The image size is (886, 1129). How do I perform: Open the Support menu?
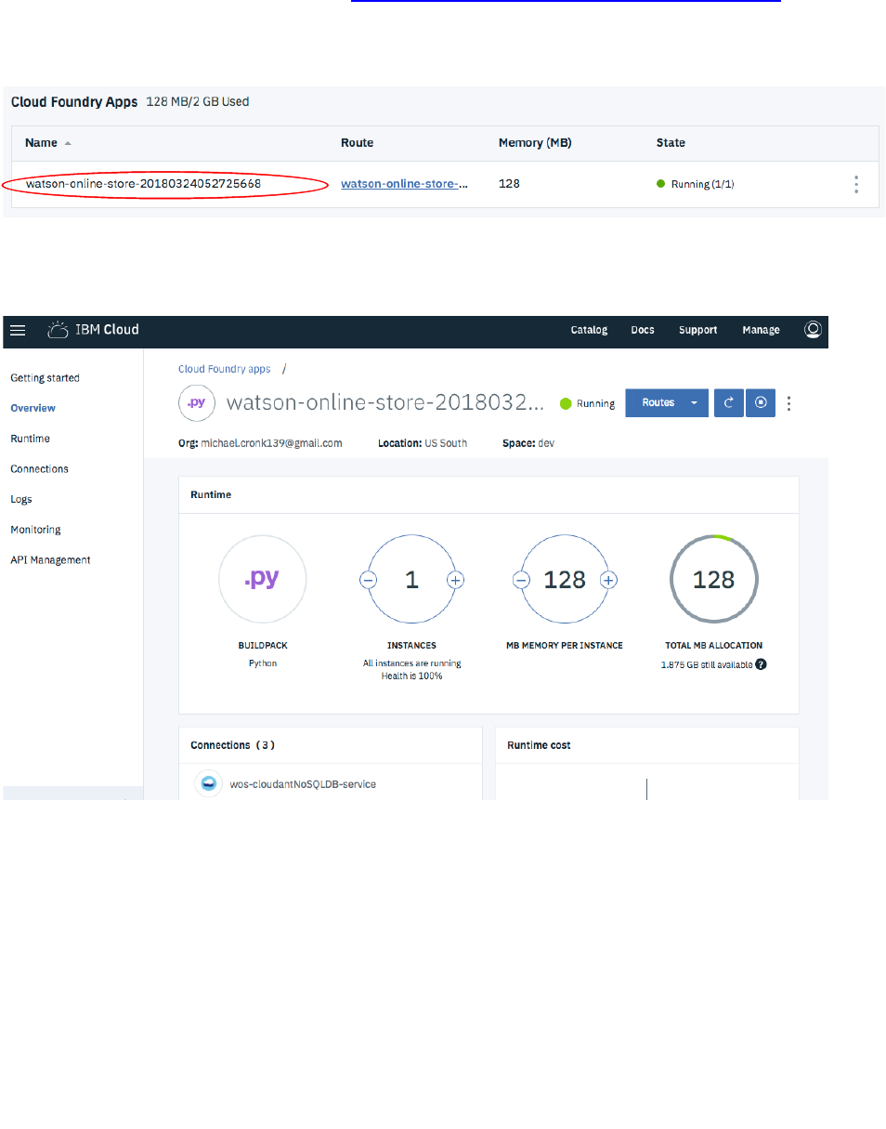[697, 330]
